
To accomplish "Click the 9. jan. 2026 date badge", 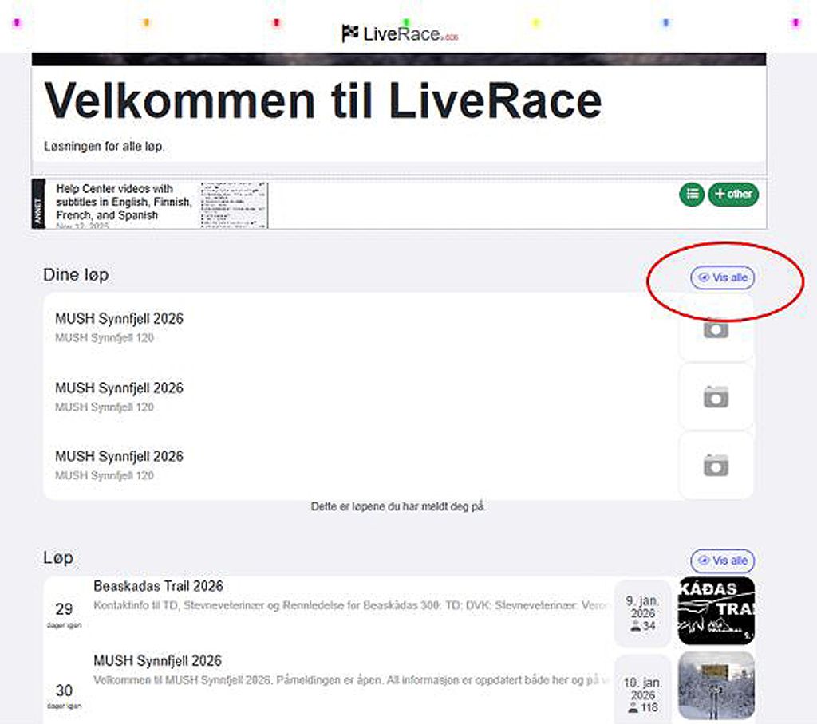I will 642,613.
